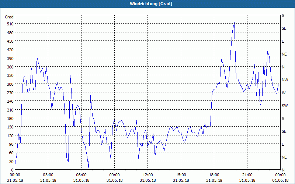Select the 330 degree axis label
The height and width of the screenshot is (184, 295).
10,76
